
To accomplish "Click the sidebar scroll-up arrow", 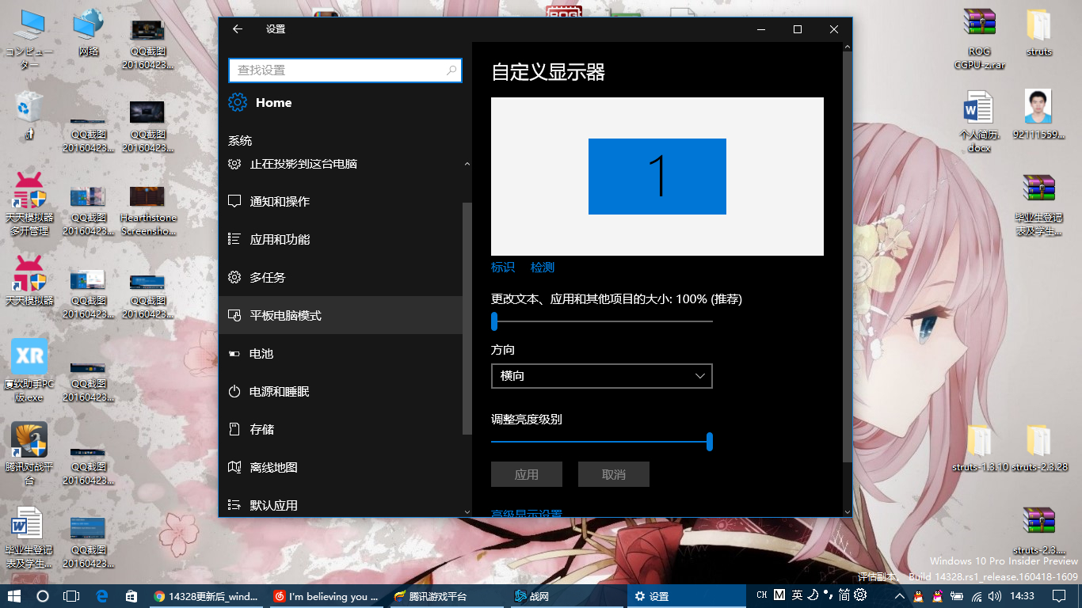I will tap(467, 164).
